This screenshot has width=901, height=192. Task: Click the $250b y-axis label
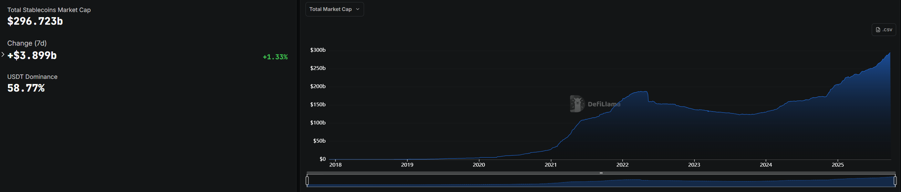click(x=318, y=68)
